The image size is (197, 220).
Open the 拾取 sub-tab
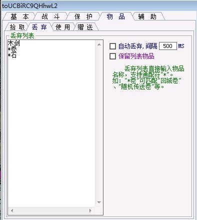[x=17, y=27]
